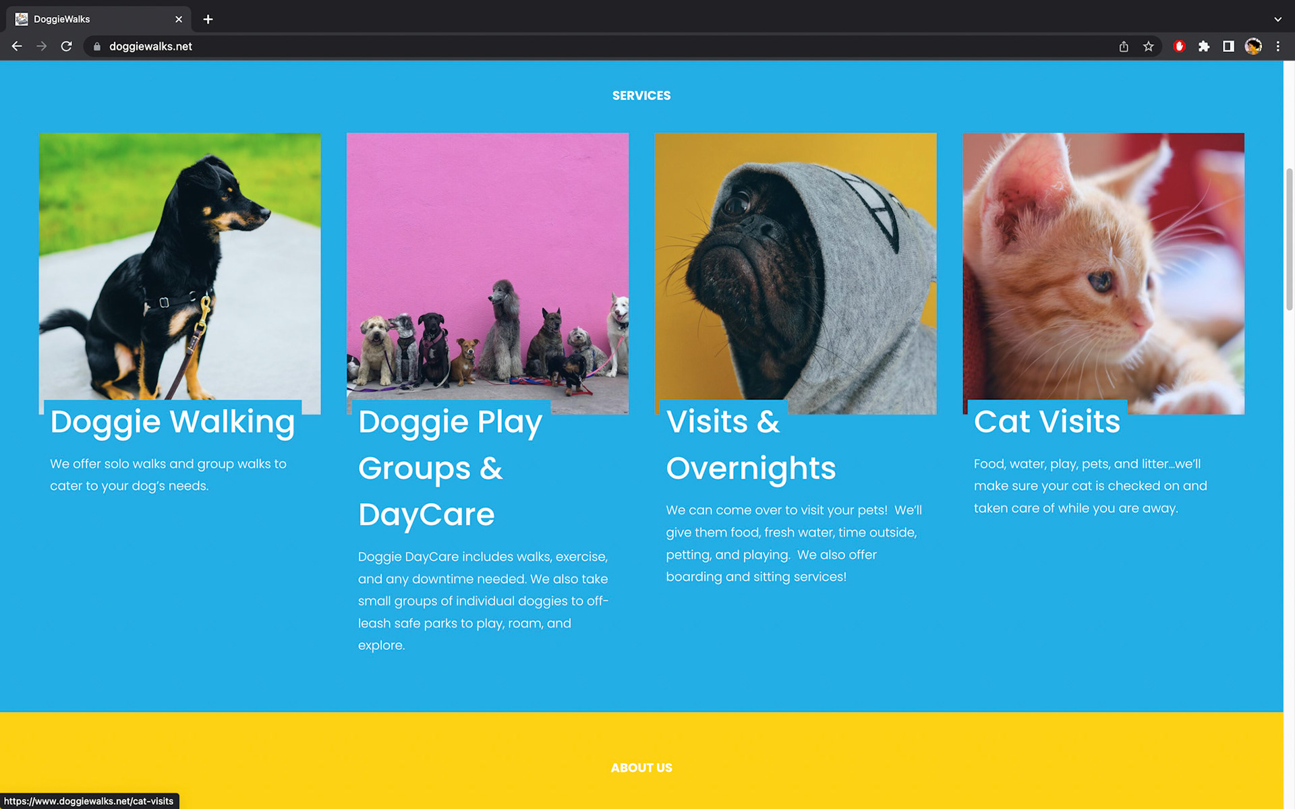
Task: Bookmark this page with the star icon
Action: point(1149,47)
